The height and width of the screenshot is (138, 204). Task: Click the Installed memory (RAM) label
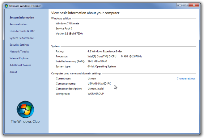(70, 61)
